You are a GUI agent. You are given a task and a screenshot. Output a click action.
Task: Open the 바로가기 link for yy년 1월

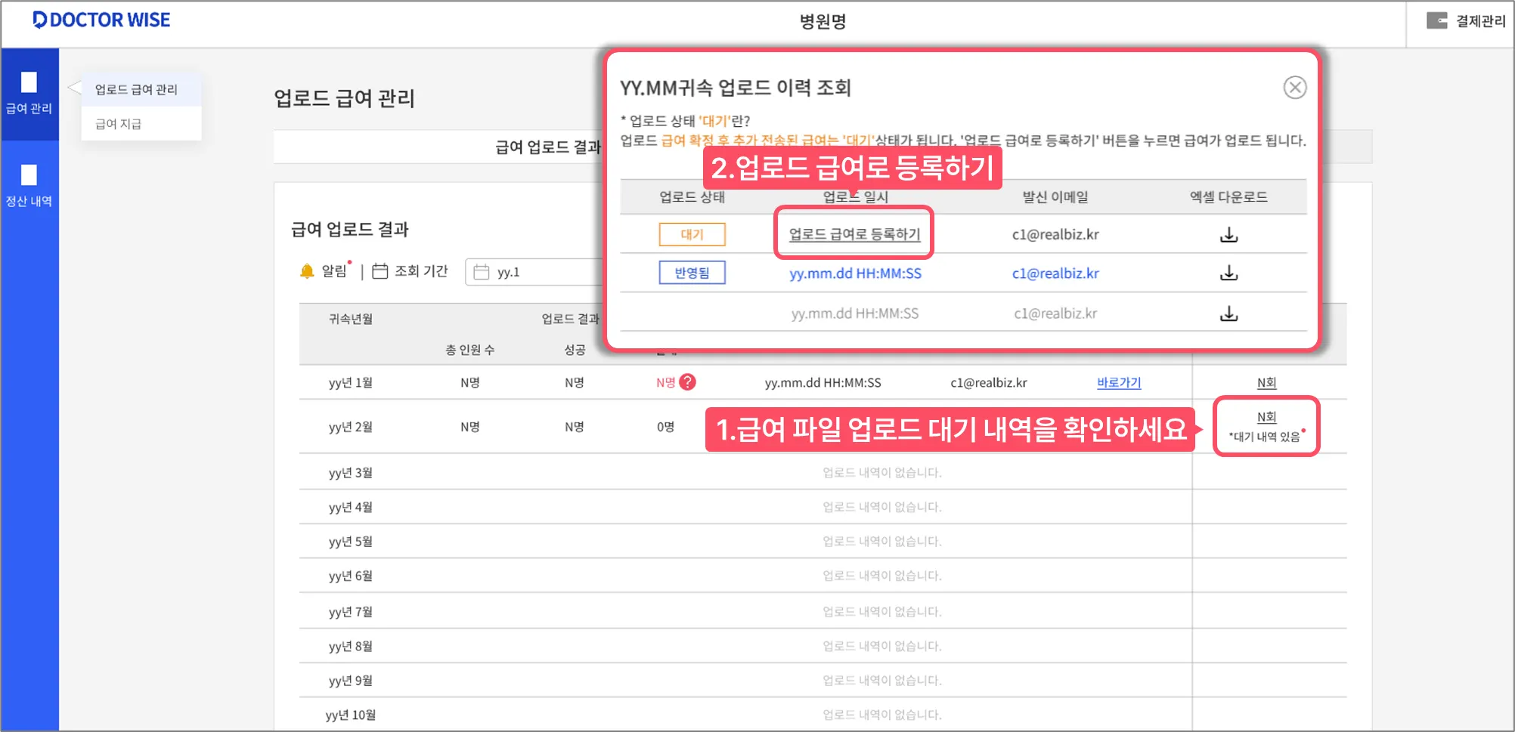[1119, 383]
